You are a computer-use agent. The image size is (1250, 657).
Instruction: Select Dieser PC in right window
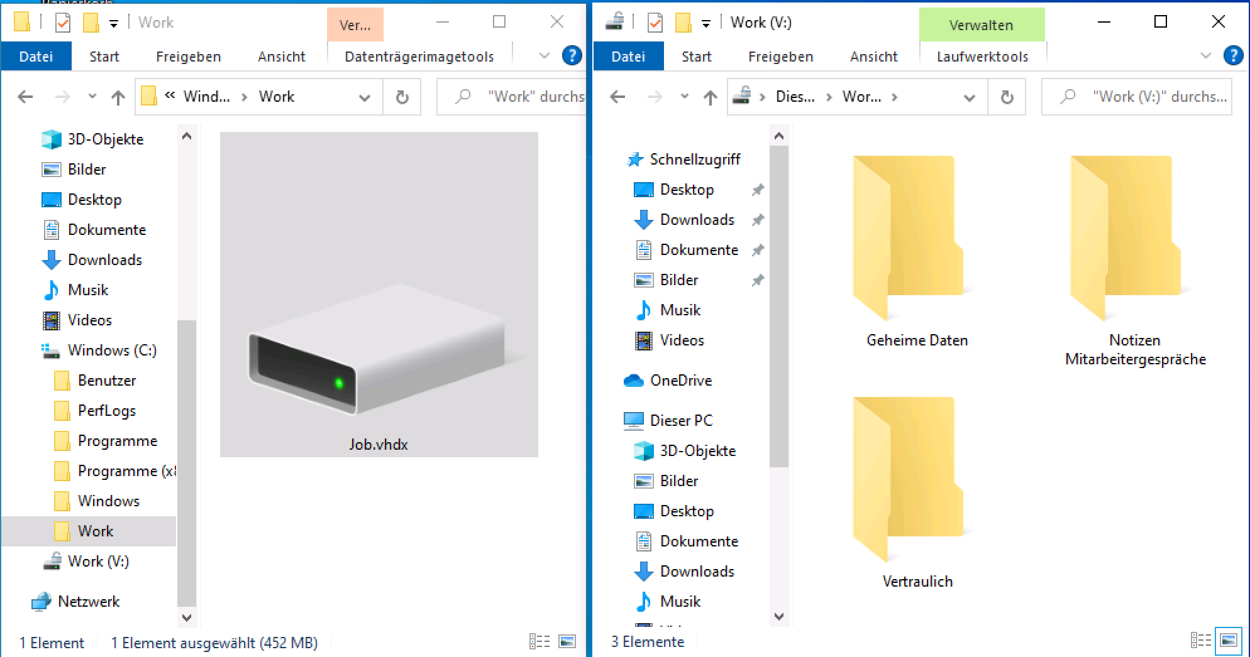click(682, 421)
